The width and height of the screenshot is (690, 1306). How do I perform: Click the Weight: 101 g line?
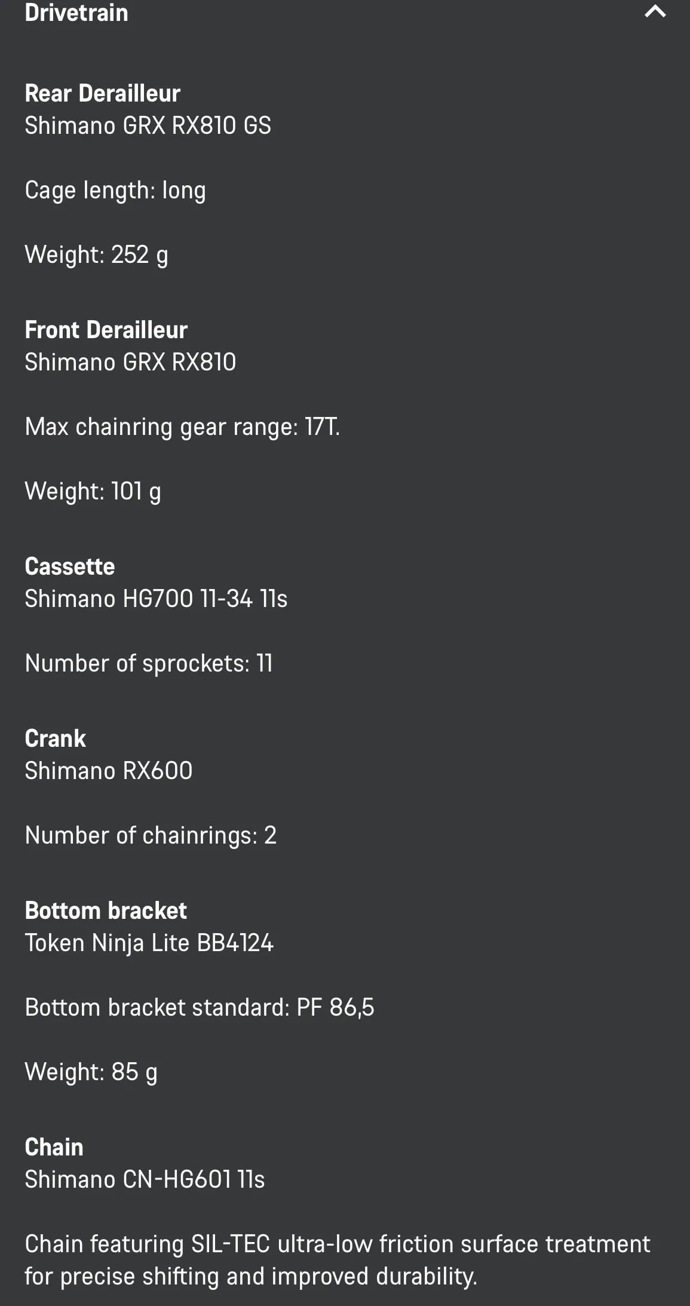coord(93,491)
